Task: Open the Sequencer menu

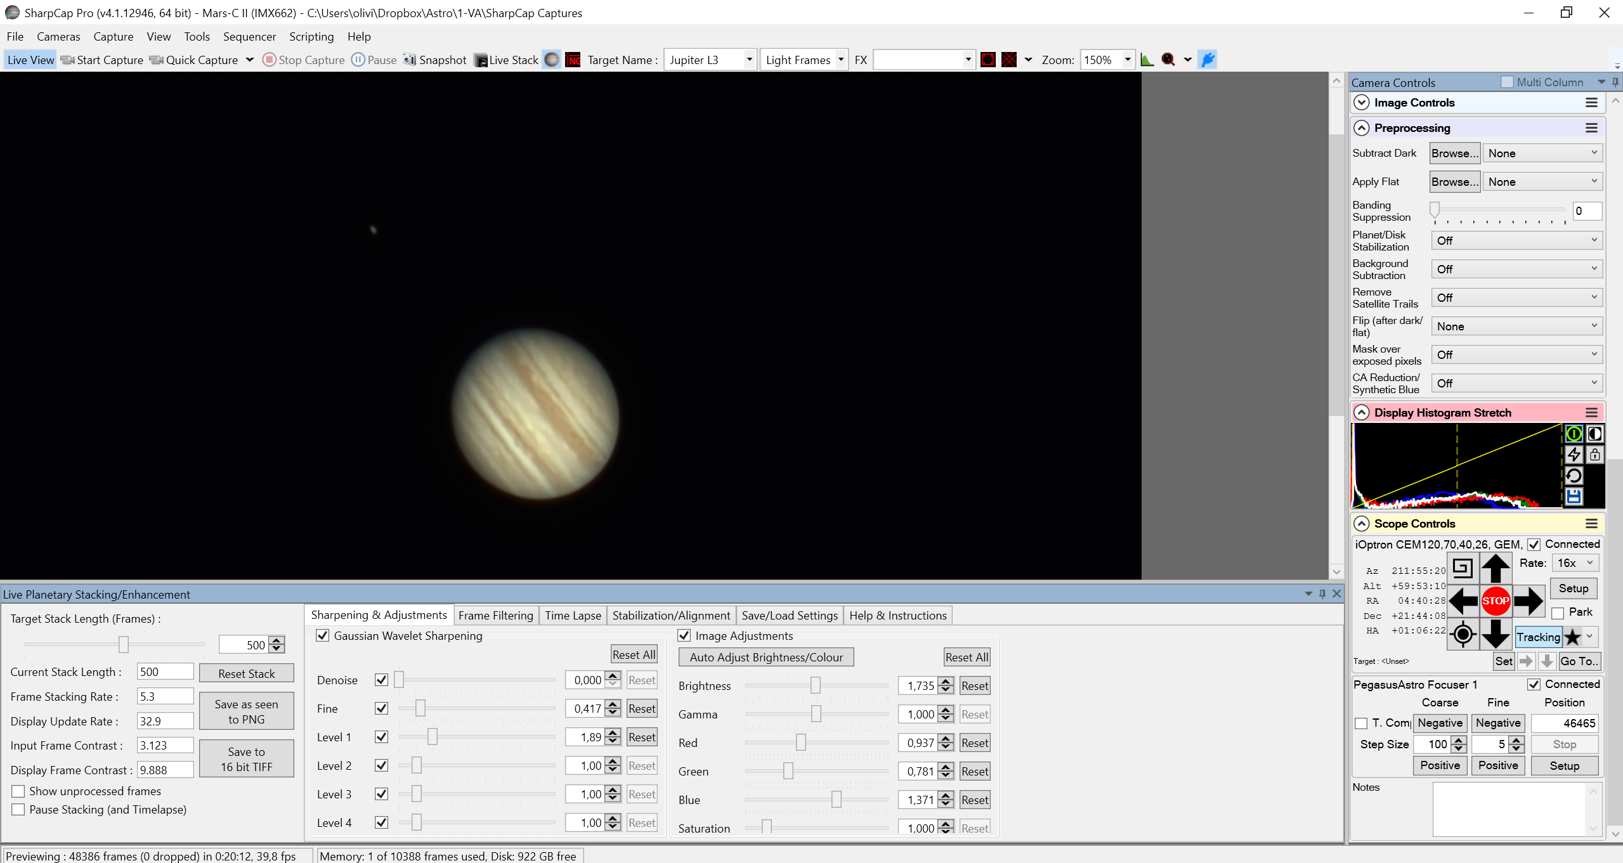Action: [x=249, y=36]
